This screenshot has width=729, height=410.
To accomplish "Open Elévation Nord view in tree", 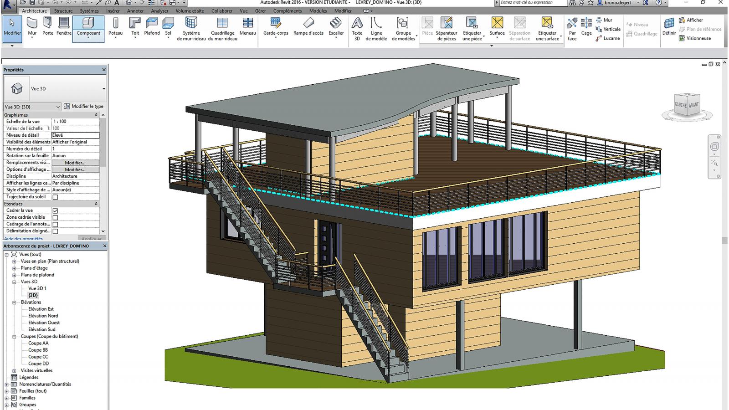I will click(43, 316).
